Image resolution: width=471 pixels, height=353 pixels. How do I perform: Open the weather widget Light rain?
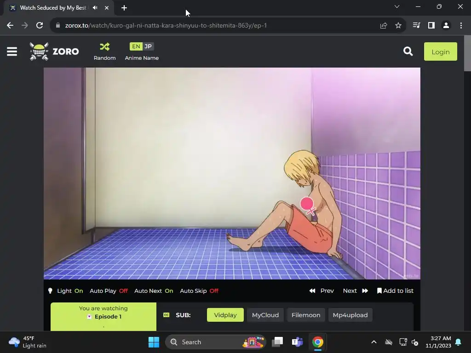(28, 342)
